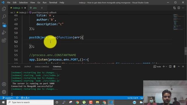
Task: Kill terminal with trash icon
Action: 174,66
